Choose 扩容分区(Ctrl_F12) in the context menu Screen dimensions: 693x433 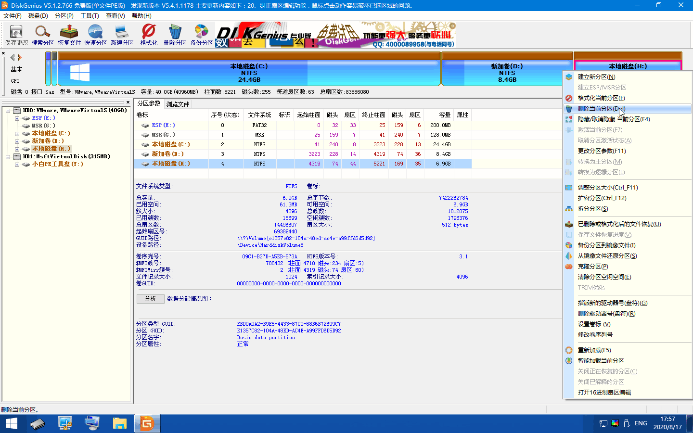click(x=628, y=198)
